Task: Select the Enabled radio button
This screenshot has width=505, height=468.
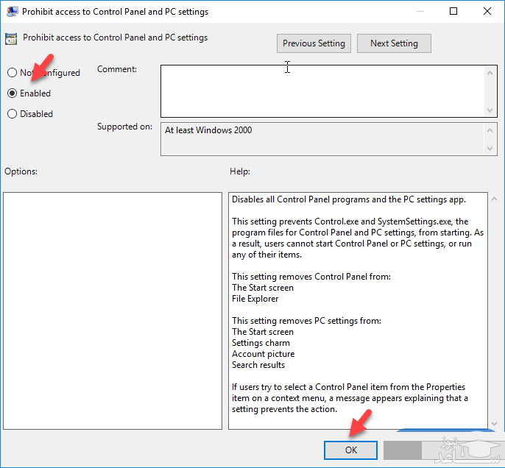Action: click(12, 93)
